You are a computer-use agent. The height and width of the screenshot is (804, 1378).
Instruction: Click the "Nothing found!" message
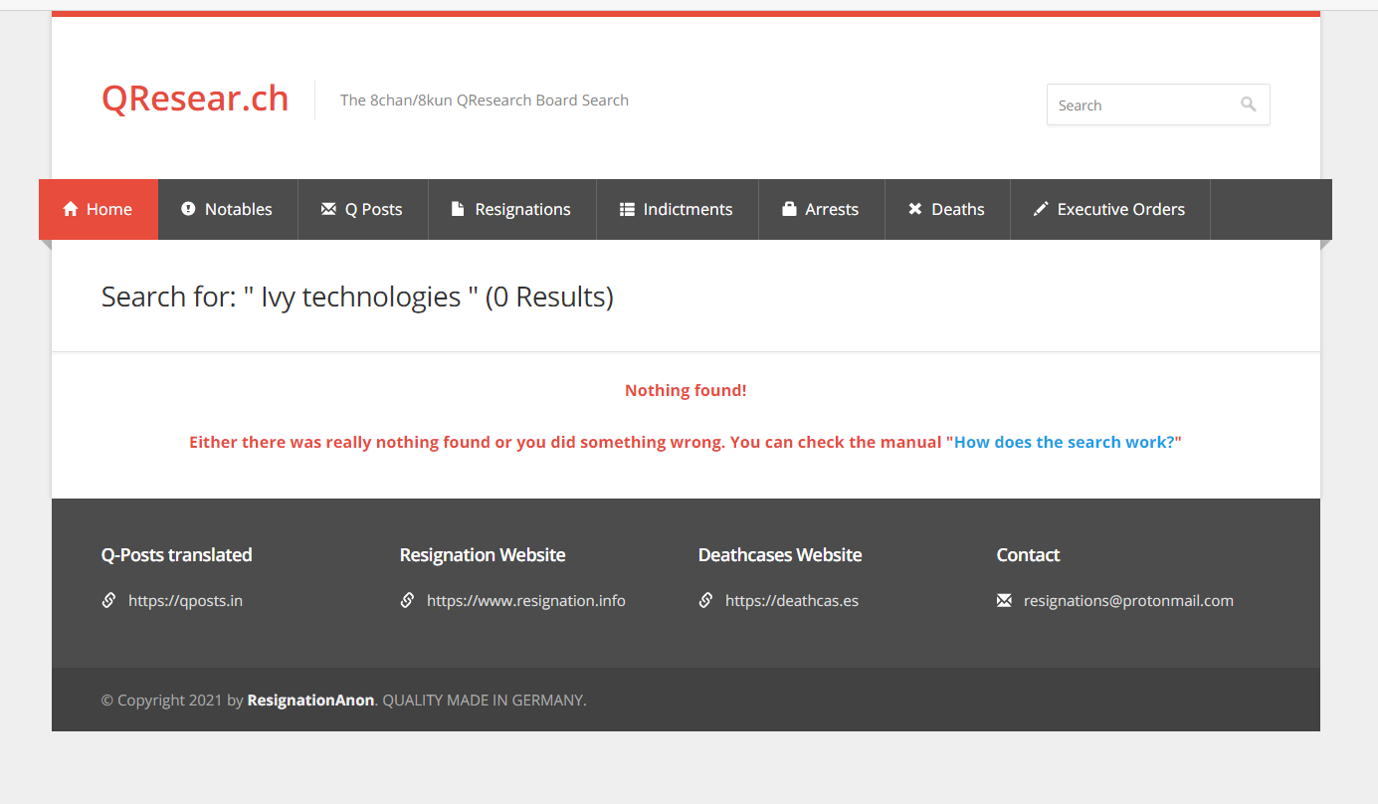pos(686,390)
